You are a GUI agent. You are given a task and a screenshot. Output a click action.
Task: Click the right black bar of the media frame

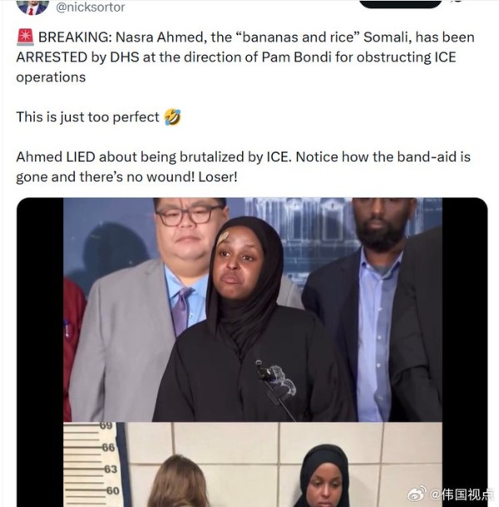465,352
